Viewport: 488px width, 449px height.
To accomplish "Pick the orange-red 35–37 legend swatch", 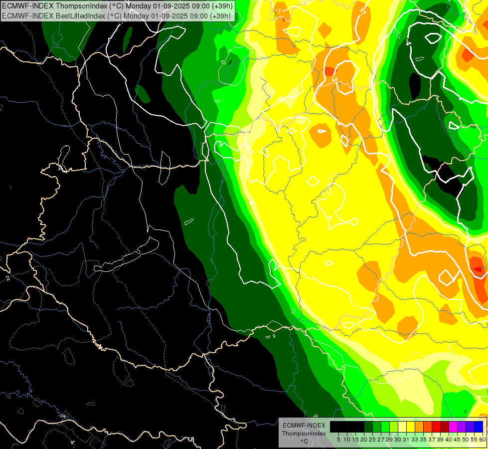I will pyautogui.click(x=428, y=427).
